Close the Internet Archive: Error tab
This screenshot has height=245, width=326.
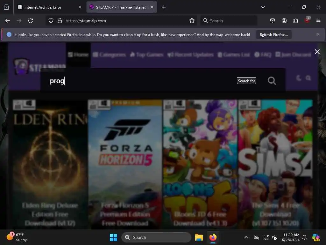80,7
